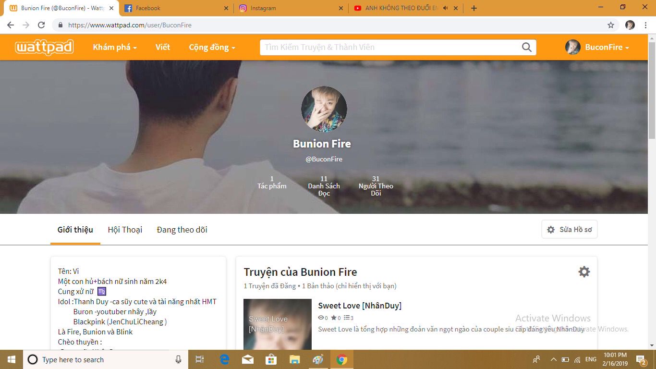
Task: Switch to the Instagram browser tab
Action: (x=291, y=8)
